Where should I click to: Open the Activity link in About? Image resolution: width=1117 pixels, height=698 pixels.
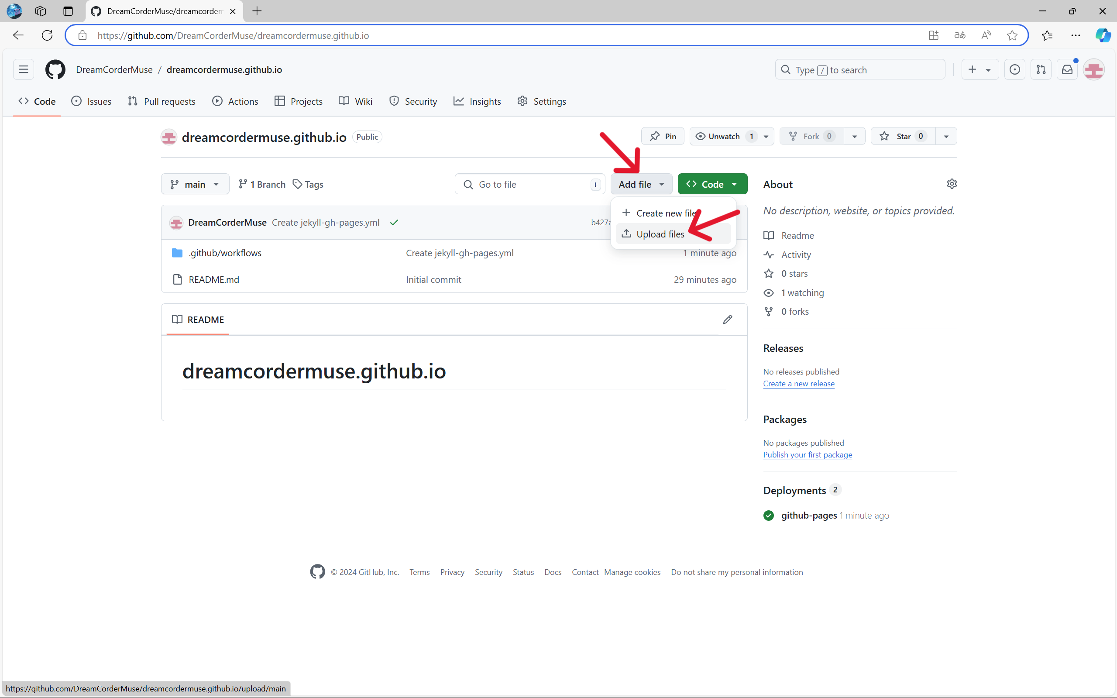coord(795,254)
